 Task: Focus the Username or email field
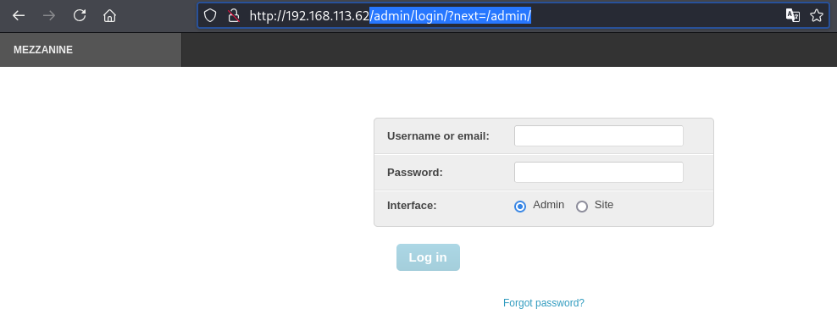(x=598, y=136)
